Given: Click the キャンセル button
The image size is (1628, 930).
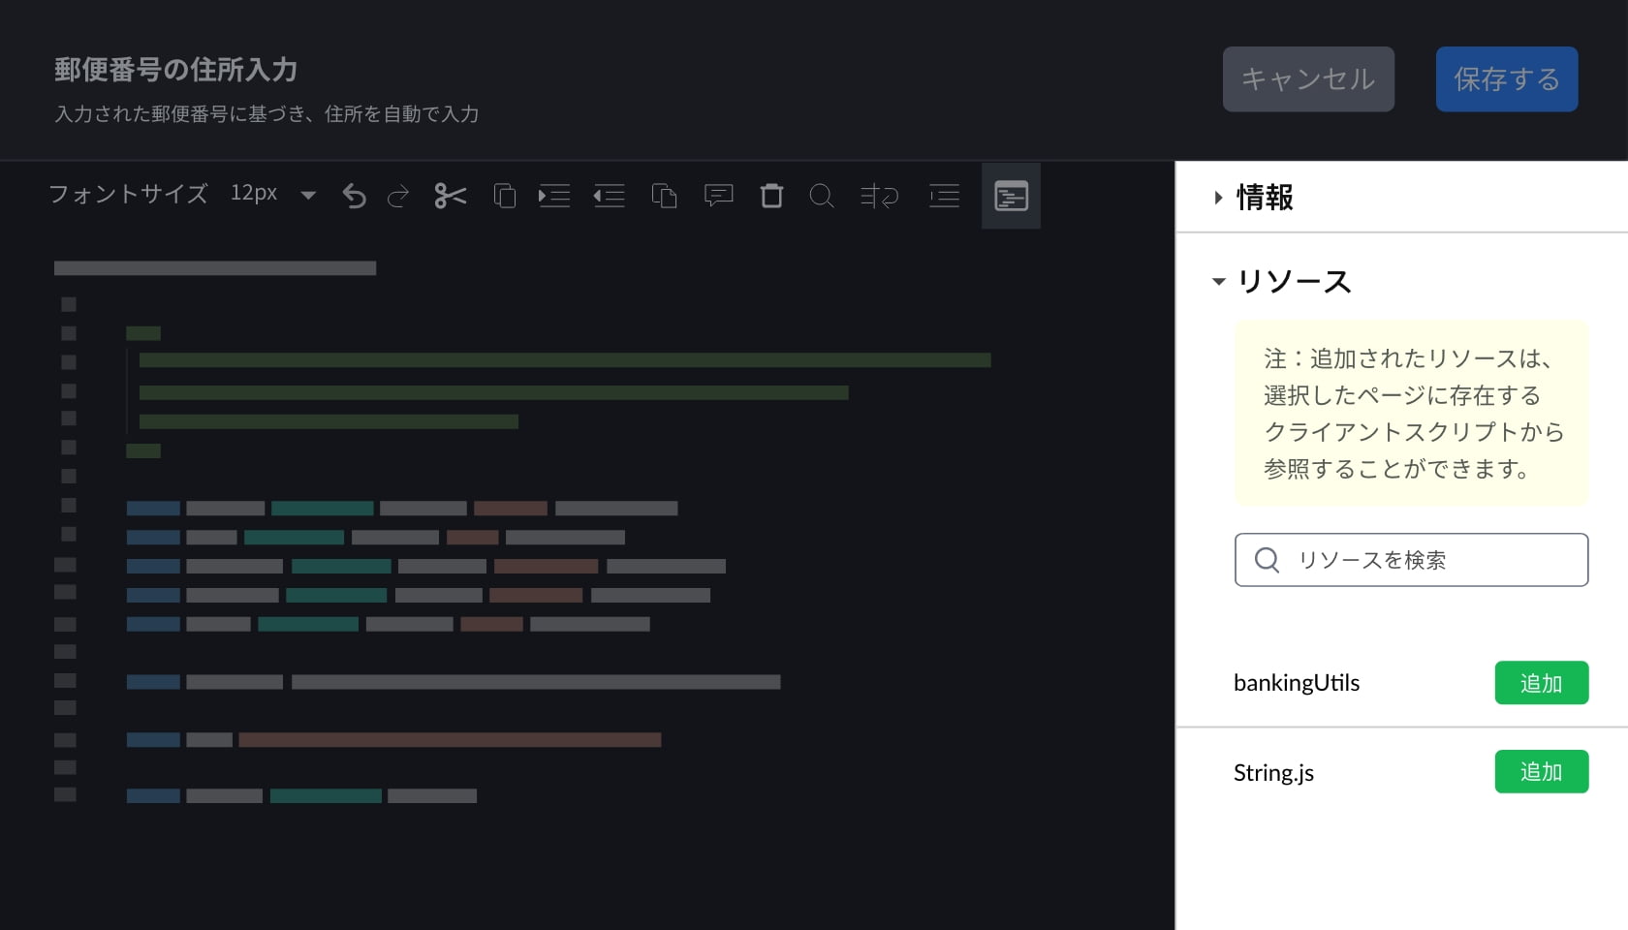Looking at the screenshot, I should click(x=1308, y=79).
